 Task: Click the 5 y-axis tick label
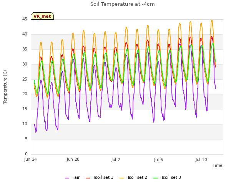point(26,139)
